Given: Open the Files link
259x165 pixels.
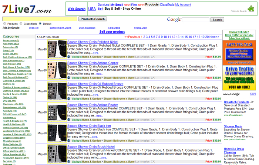Looking at the screenshot, I should [x=134, y=4].
